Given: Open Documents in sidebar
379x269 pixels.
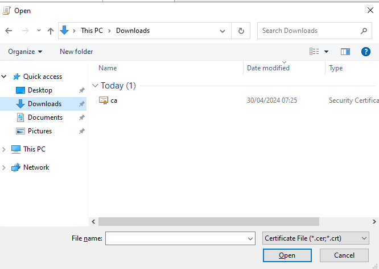Looking at the screenshot, I should coord(45,117).
